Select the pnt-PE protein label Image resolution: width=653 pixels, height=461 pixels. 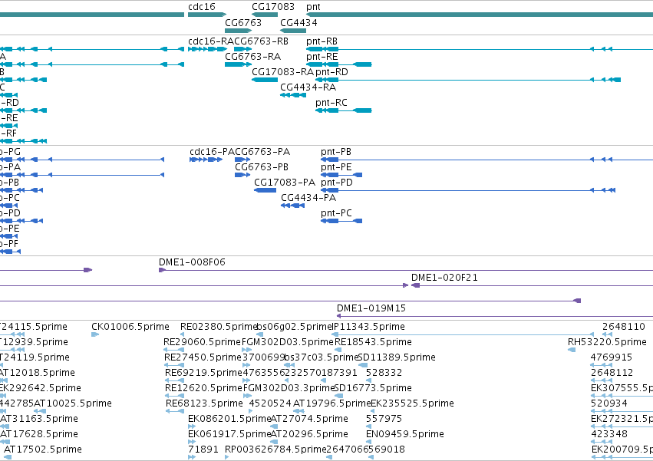336,167
